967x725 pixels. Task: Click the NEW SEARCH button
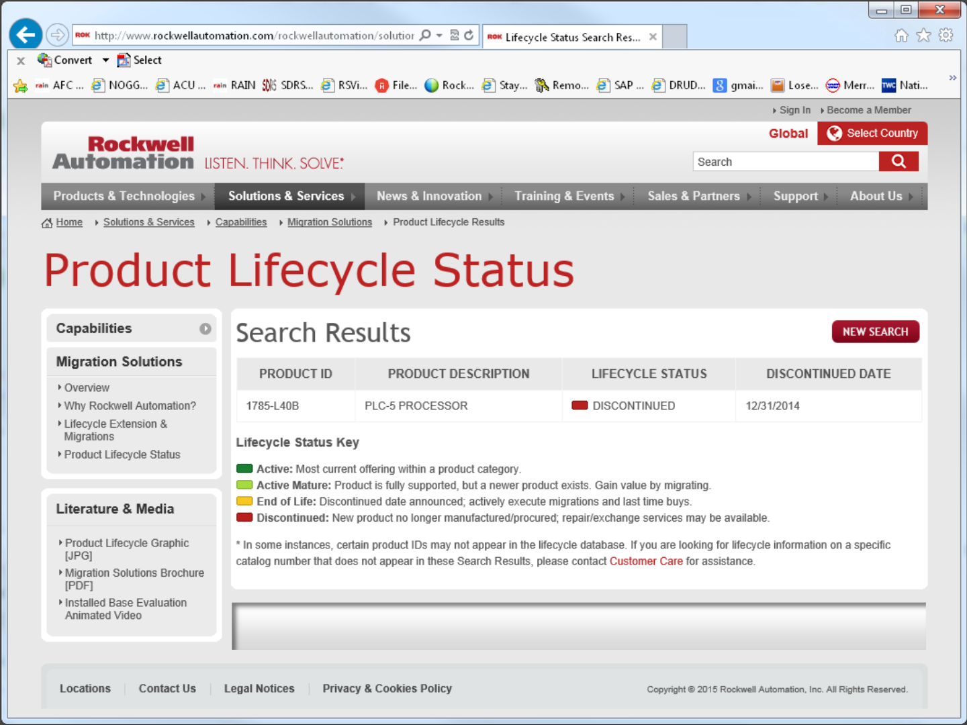tap(875, 332)
